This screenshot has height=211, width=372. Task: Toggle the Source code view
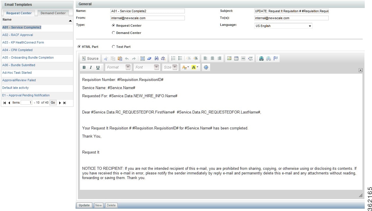(90, 58)
